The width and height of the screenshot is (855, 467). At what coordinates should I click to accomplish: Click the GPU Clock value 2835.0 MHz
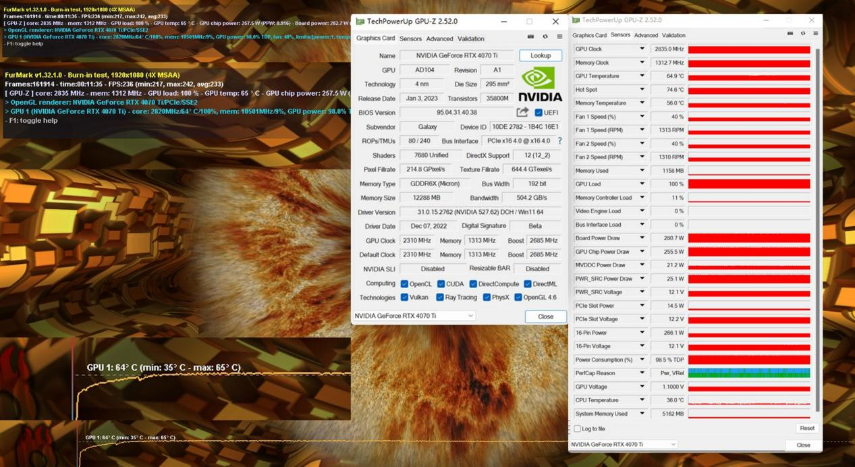click(x=668, y=49)
